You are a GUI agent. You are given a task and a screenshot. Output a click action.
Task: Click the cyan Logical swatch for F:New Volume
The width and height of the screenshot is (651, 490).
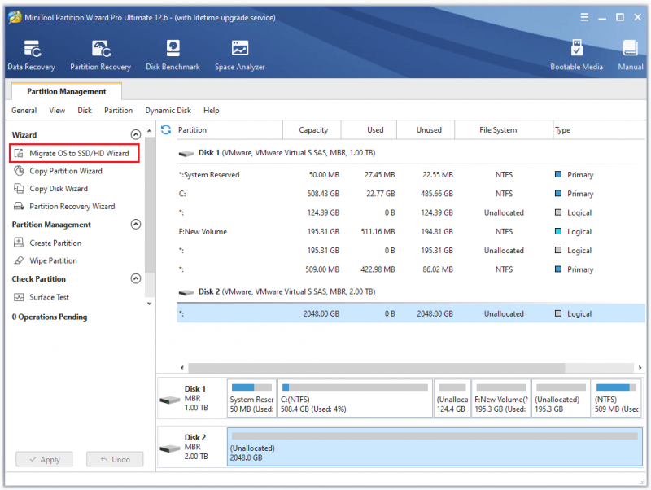(558, 232)
